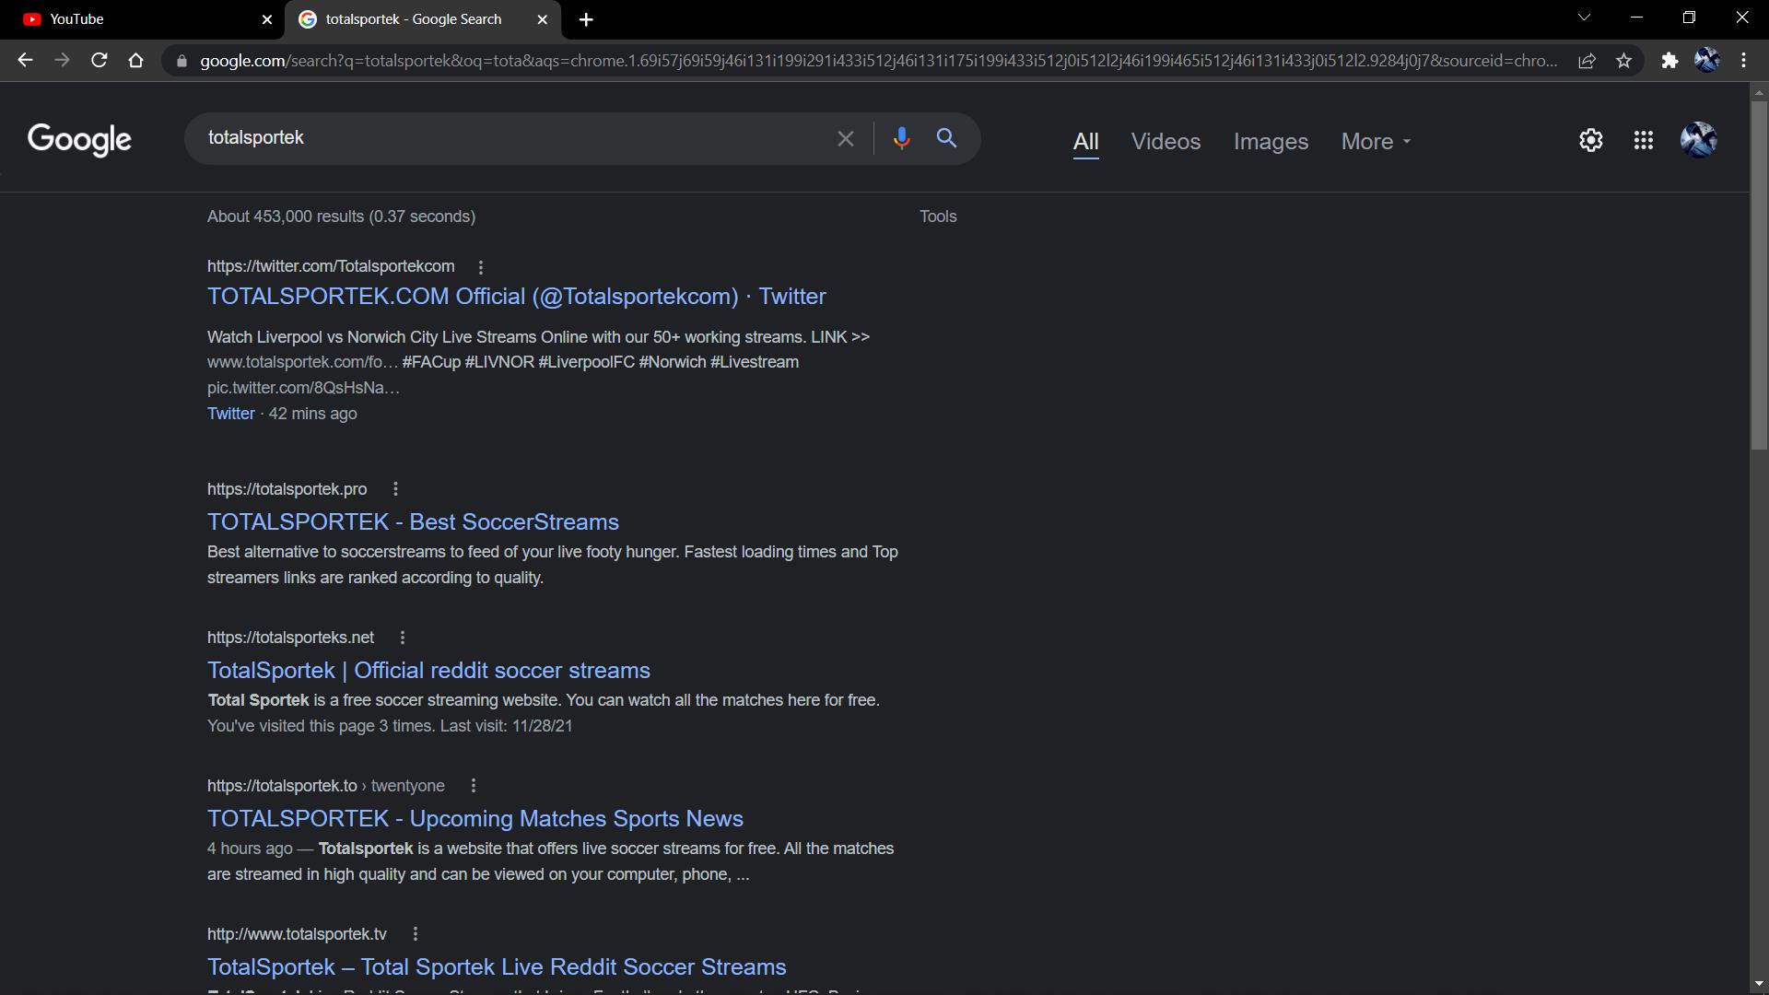Switch to Images search results
1769x995 pixels.
pos(1270,142)
